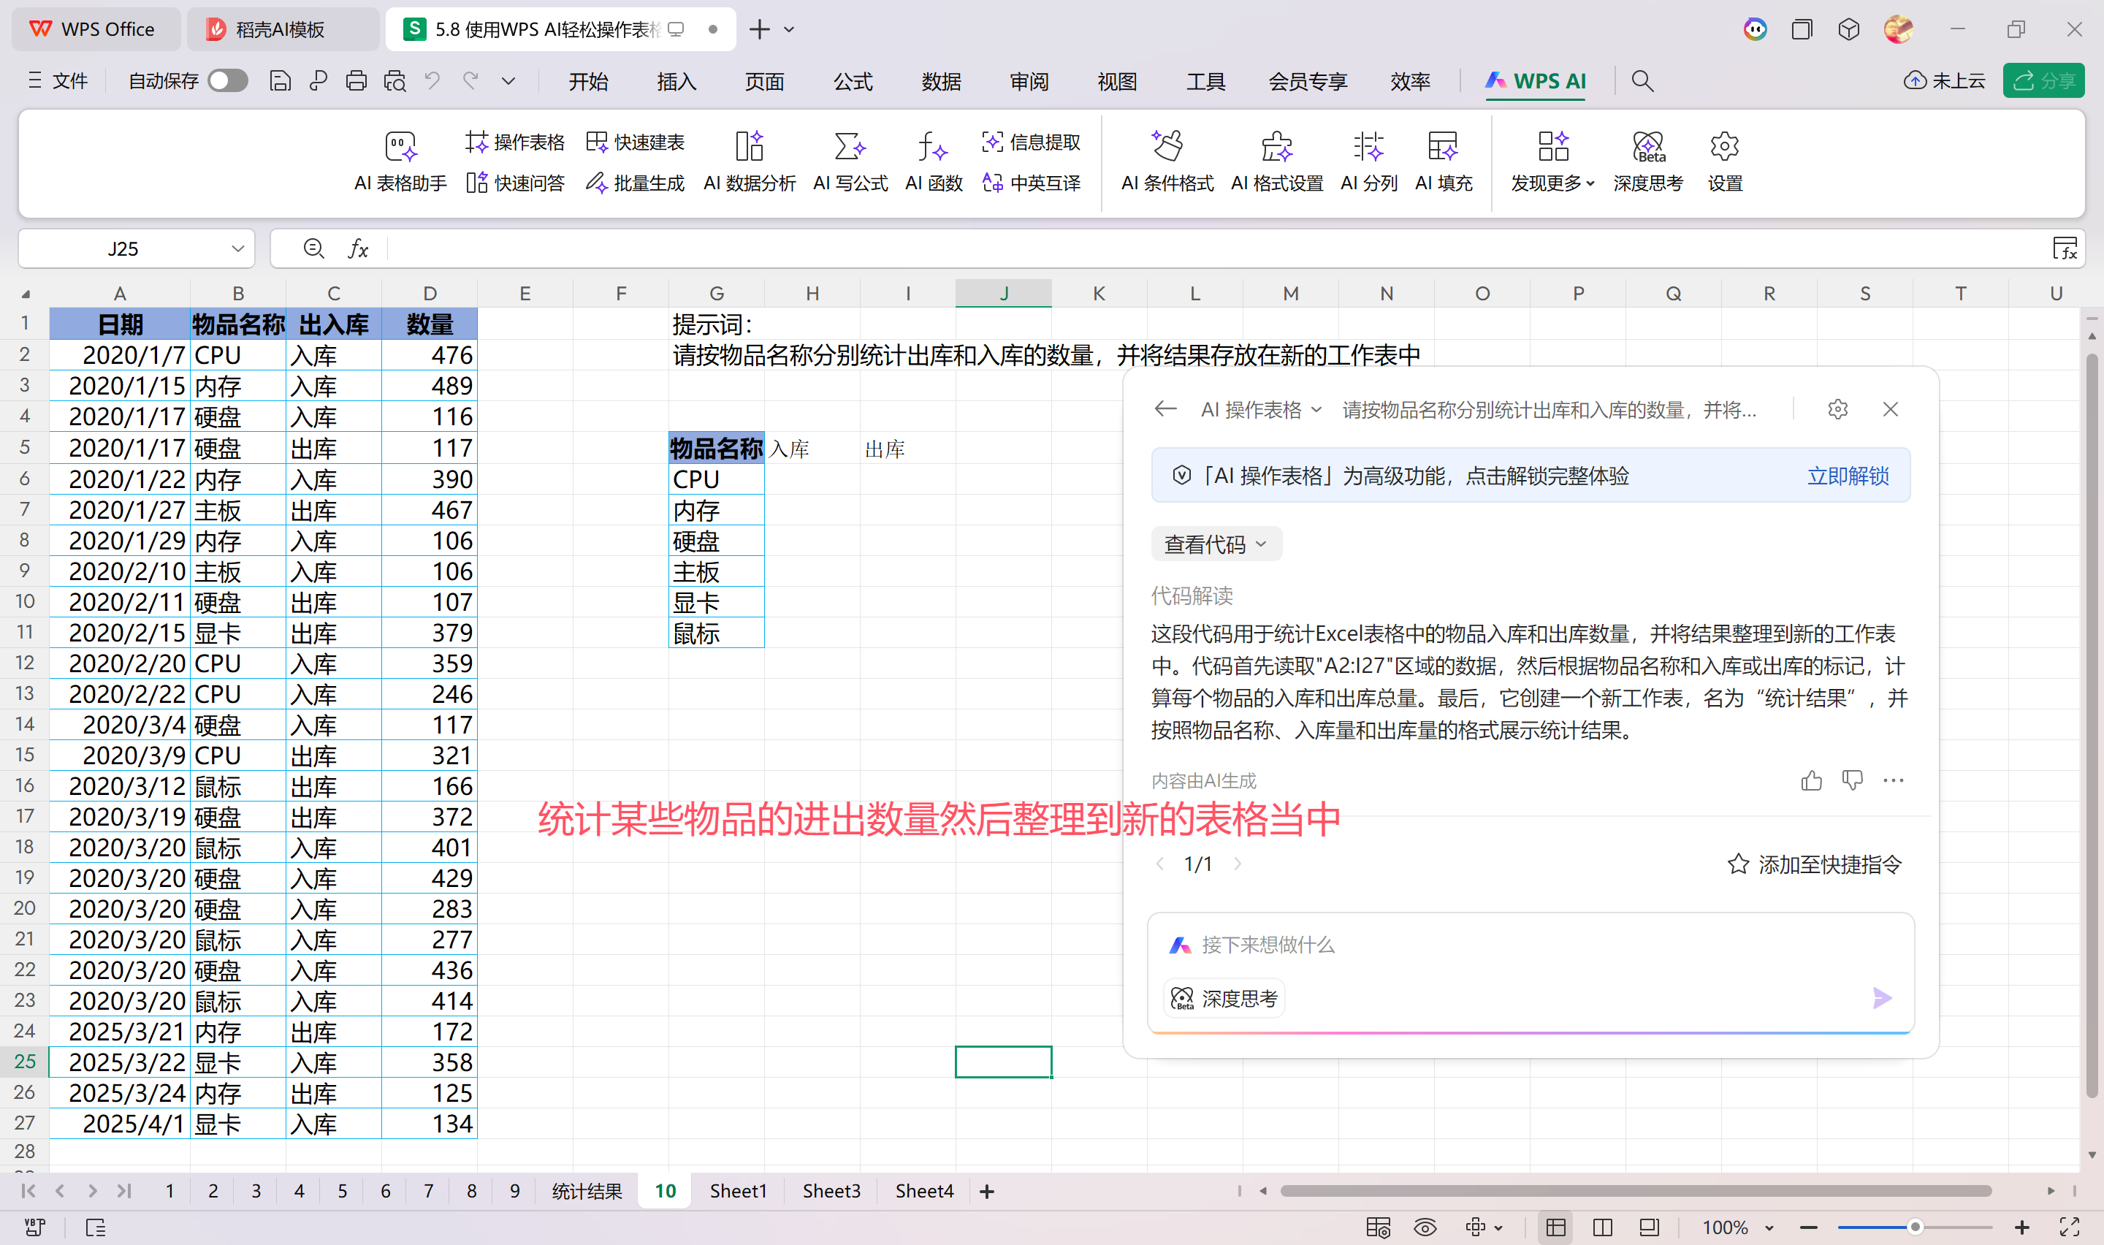Click more options ellipsis in AI response

tap(1894, 780)
